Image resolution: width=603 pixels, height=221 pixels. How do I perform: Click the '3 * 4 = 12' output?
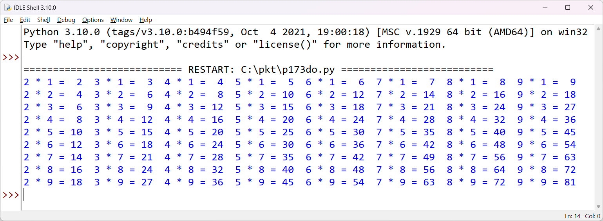[123, 120]
